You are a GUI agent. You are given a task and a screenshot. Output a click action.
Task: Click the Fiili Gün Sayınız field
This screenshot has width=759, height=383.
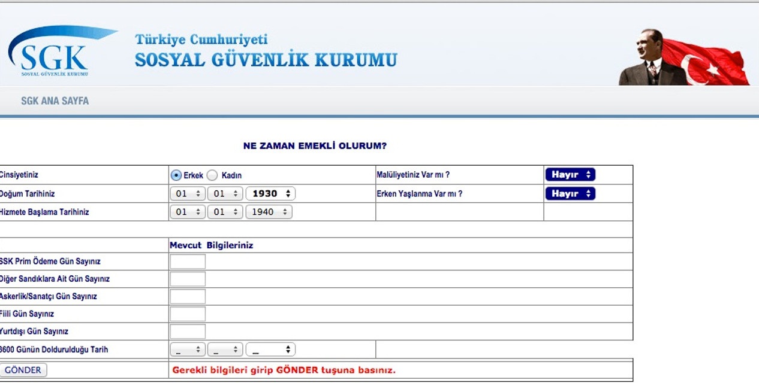[x=186, y=313]
